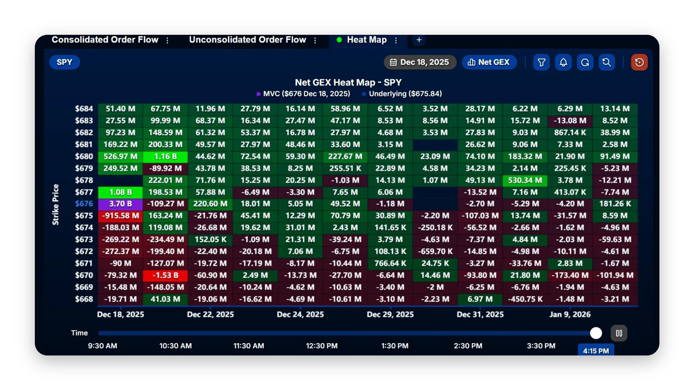Click the -173.40 M cell
Screen dimensions: 694x390
pos(570,275)
